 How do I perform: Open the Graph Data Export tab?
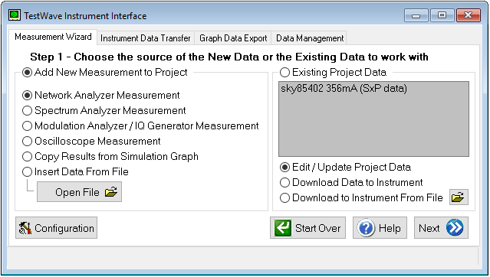pos(233,38)
